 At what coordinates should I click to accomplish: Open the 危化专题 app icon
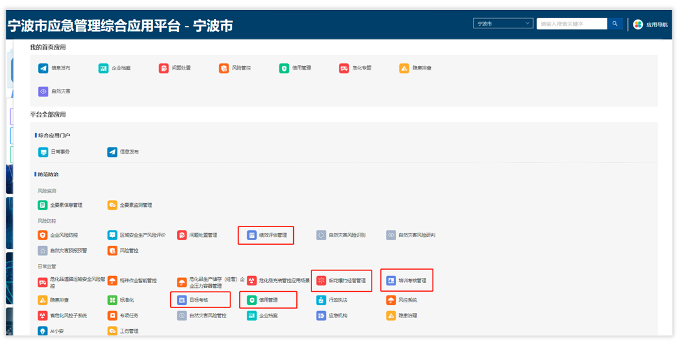click(x=344, y=68)
